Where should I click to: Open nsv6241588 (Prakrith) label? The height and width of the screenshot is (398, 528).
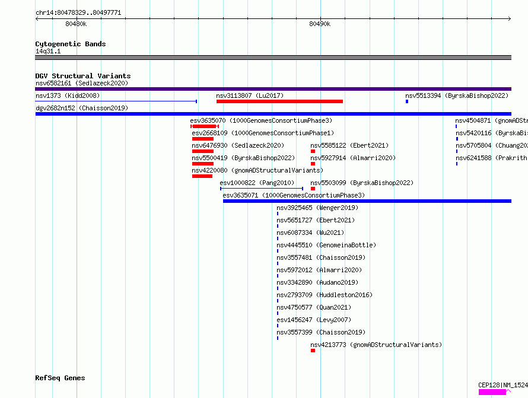tap(492, 158)
